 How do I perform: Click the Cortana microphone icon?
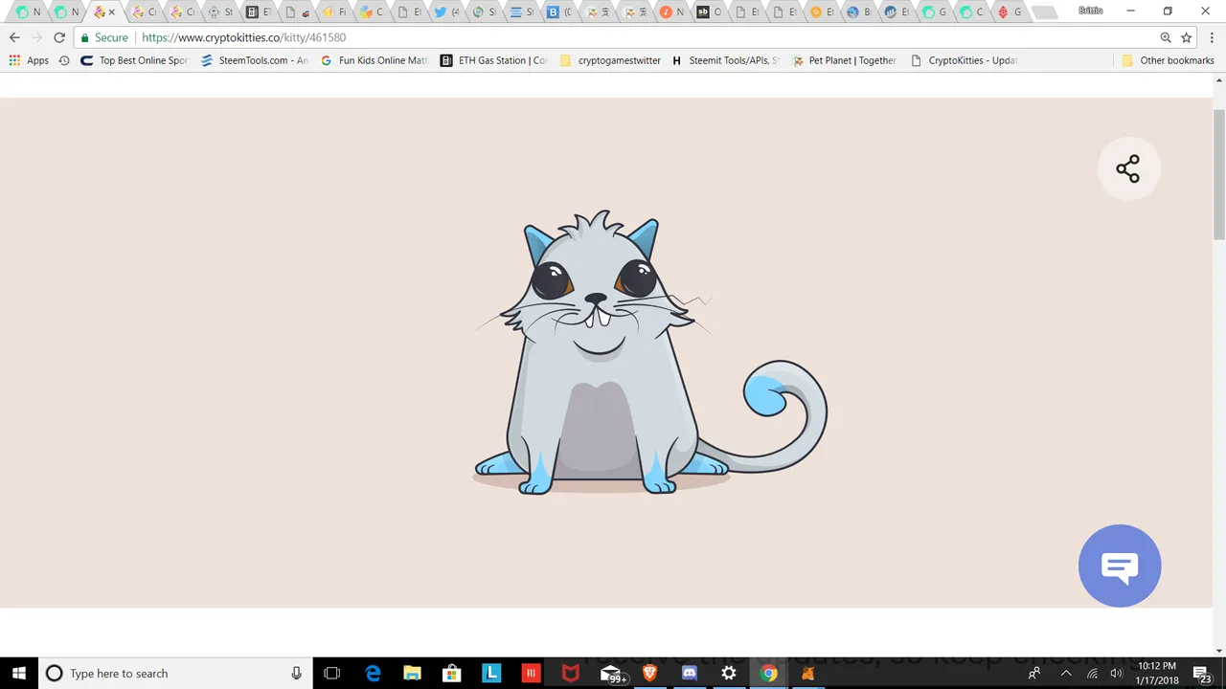(297, 673)
